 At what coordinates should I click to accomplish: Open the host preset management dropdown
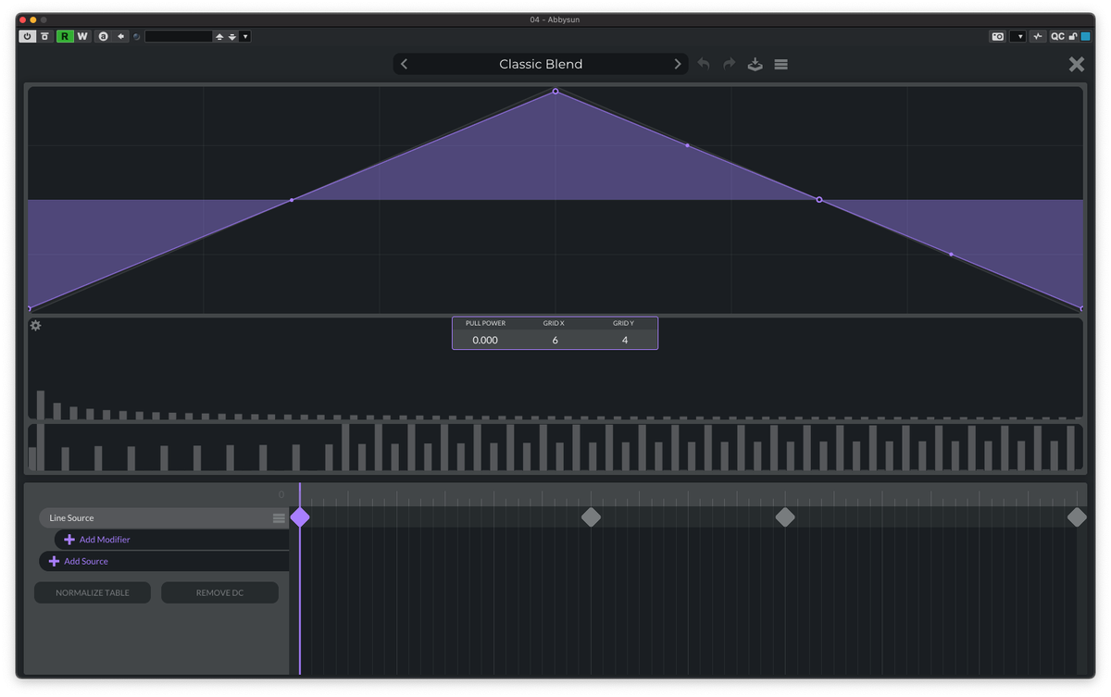(245, 36)
